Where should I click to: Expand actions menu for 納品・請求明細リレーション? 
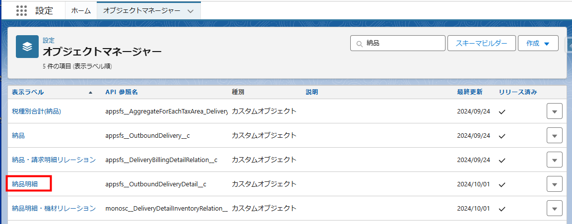coord(554,160)
